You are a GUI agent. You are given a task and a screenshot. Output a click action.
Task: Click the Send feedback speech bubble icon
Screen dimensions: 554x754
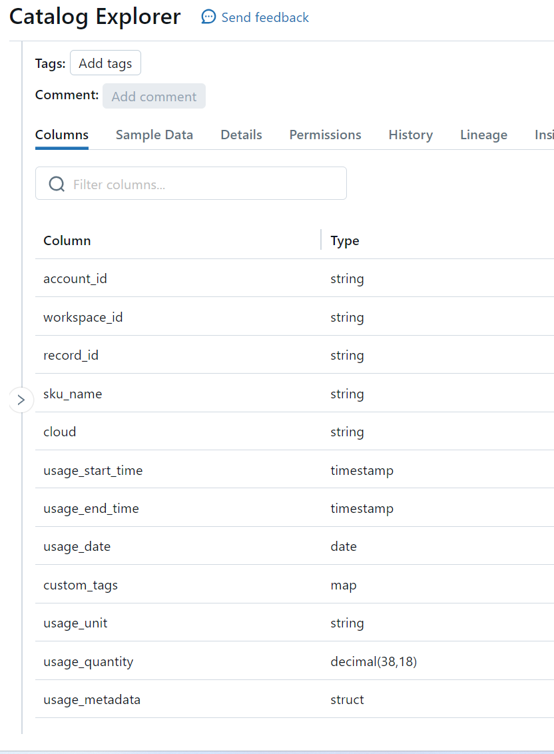click(x=208, y=17)
